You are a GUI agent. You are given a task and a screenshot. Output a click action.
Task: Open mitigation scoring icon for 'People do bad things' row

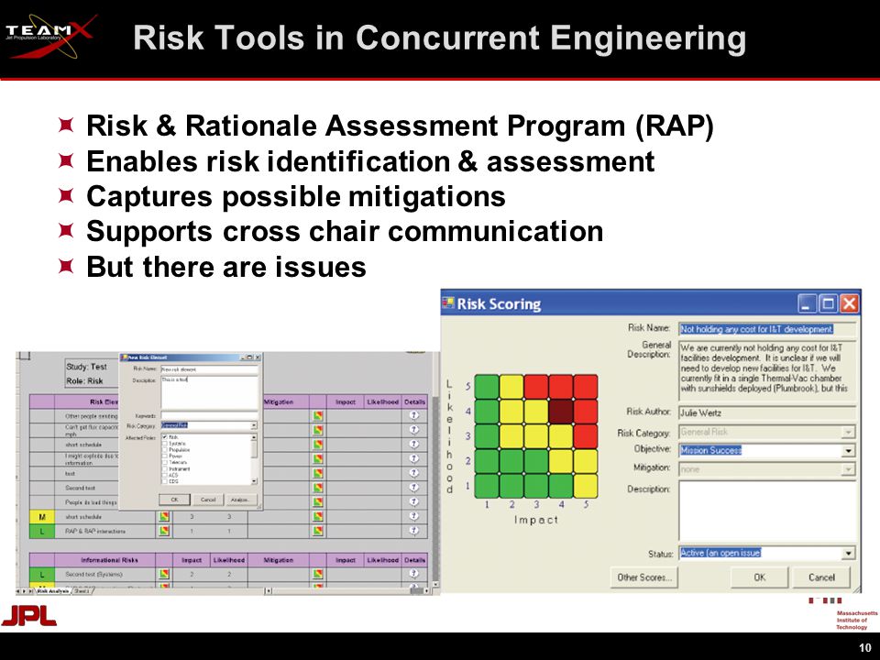(x=318, y=502)
